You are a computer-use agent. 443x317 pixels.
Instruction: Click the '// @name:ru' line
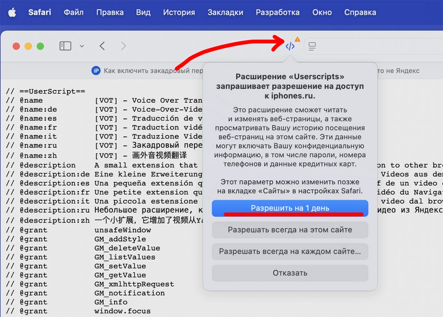point(104,145)
